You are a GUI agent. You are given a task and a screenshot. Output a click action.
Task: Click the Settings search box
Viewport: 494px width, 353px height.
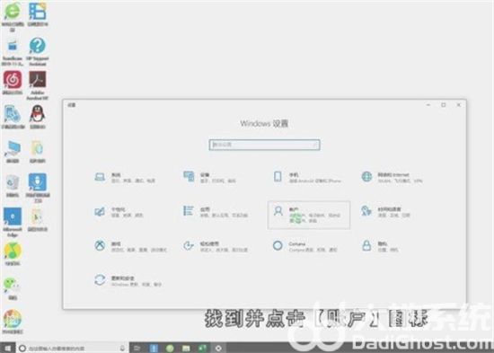pos(264,145)
